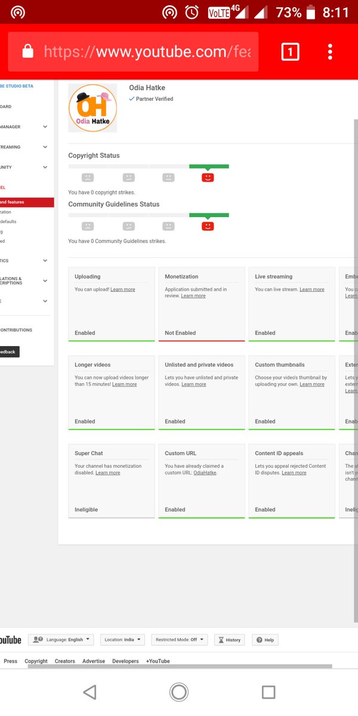Click the person icon on Language selector
This screenshot has height=716, width=358.
pos(38,640)
